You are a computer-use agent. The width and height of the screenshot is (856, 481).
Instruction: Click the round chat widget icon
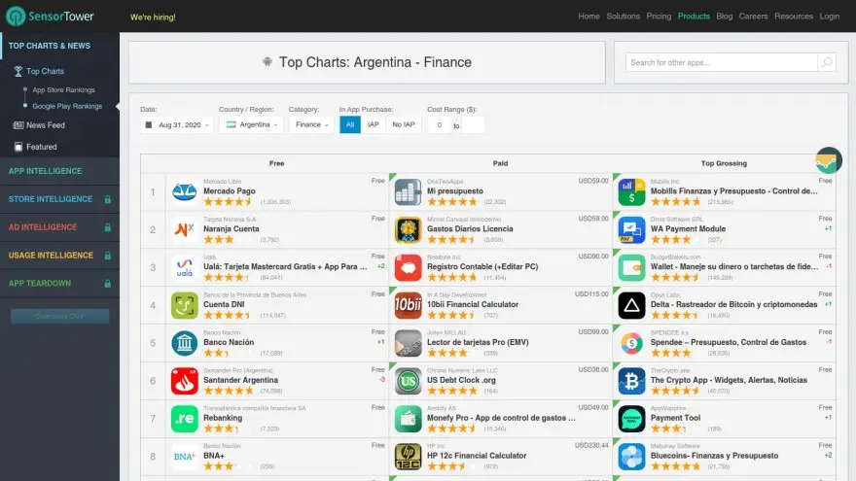pos(828,160)
